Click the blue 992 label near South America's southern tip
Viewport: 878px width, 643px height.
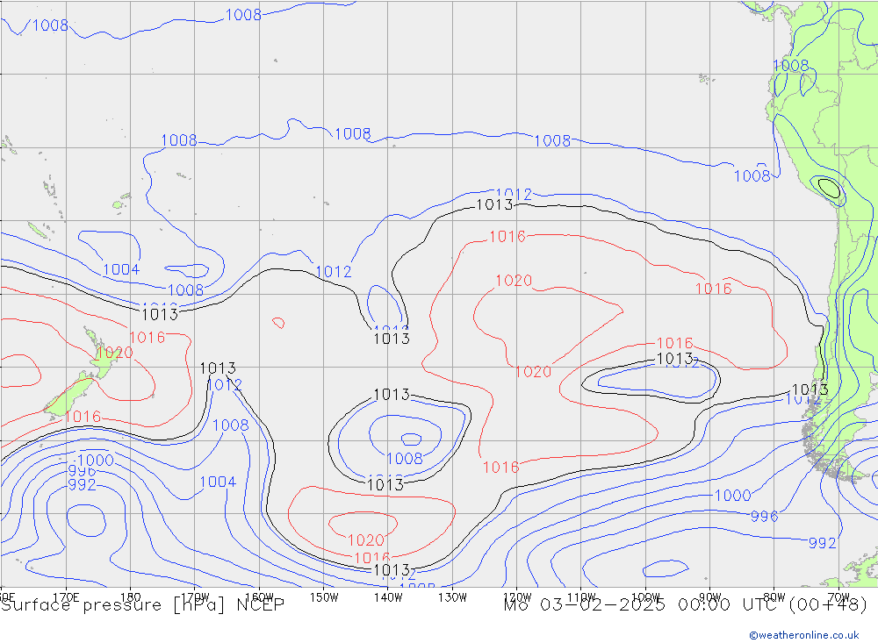(x=822, y=543)
